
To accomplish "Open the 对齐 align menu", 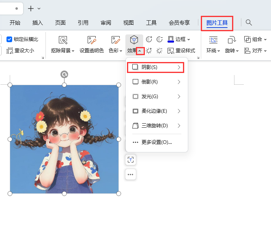I will coord(255,51).
